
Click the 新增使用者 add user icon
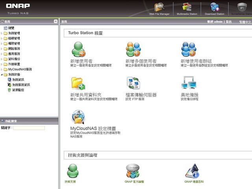(x=78, y=49)
